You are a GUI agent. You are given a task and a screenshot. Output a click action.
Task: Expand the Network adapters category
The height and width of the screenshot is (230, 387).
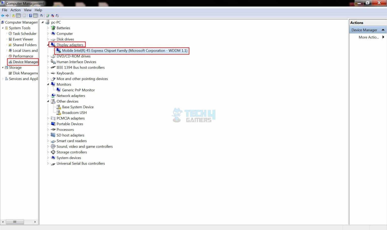click(48, 96)
